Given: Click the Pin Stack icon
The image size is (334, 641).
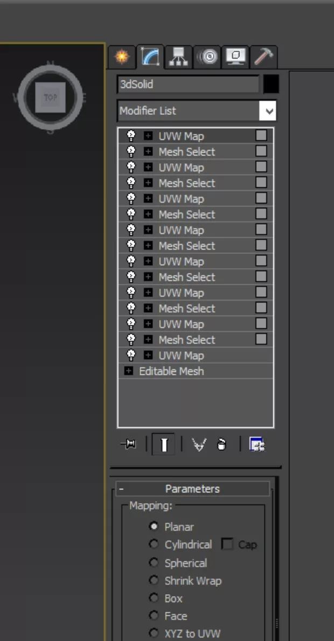Looking at the screenshot, I should (x=129, y=445).
